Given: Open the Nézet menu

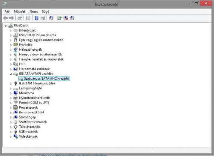Looking at the screenshot, I should pos(34,12).
